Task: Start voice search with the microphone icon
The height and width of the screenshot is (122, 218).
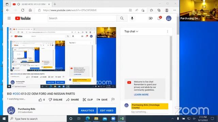Action: (132, 18)
